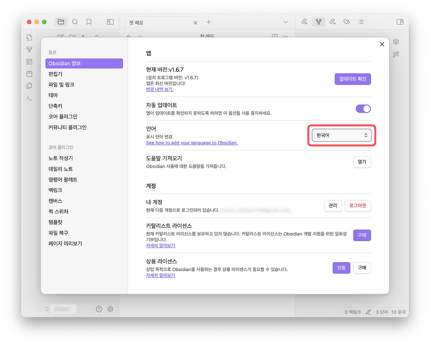
Task: Click 구매 for 카탈리스트 라이센스
Action: click(x=362, y=235)
